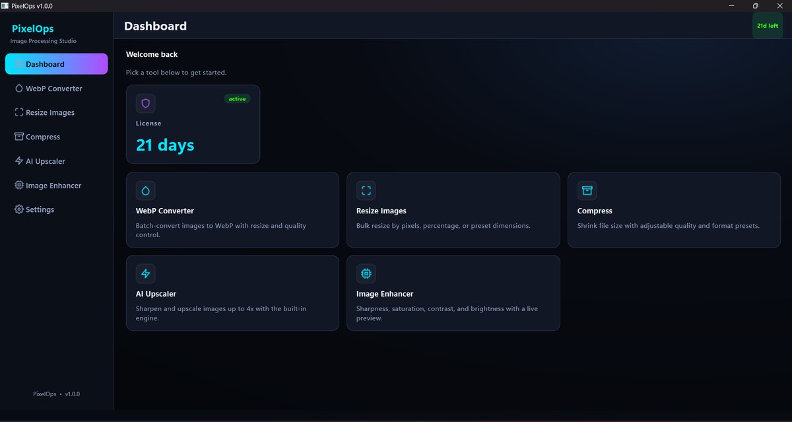Viewport: 792px width, 422px height.
Task: Click the droplet icon on WebP Converter card
Action: (146, 191)
